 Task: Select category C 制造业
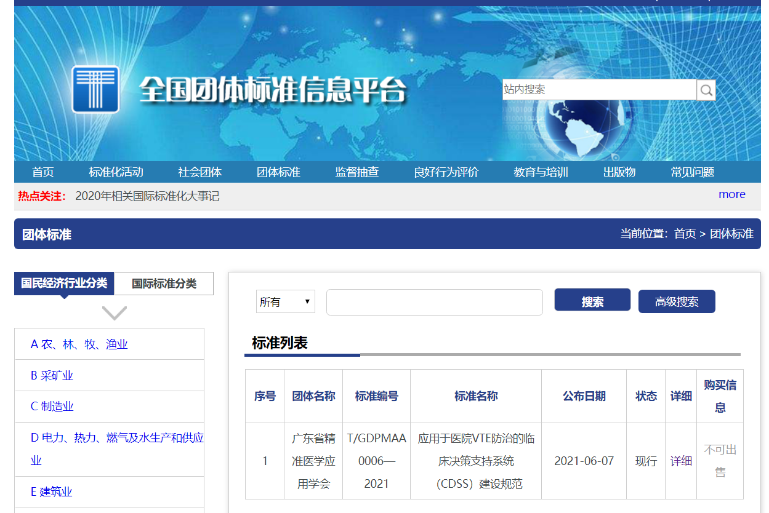pos(52,407)
